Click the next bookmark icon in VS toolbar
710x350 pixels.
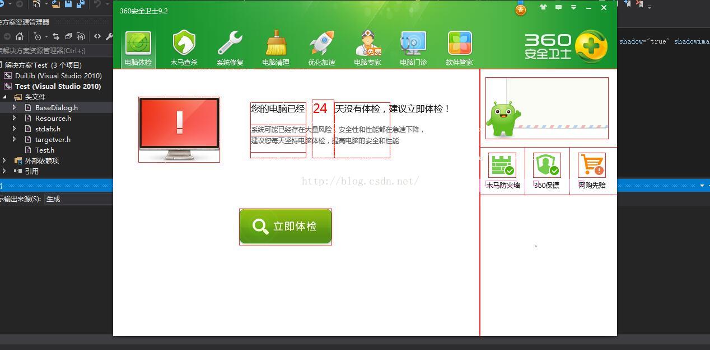pyautogui.click(x=628, y=4)
